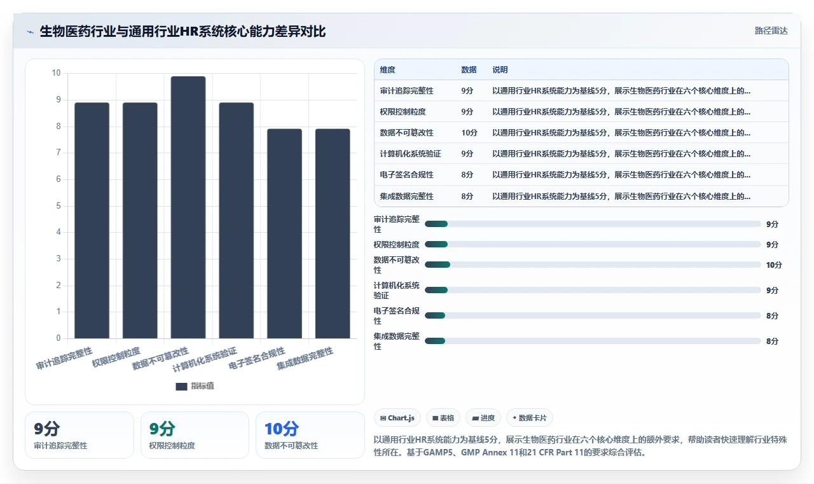Click the 说明 column header
The width and height of the screenshot is (814, 484).
[500, 70]
